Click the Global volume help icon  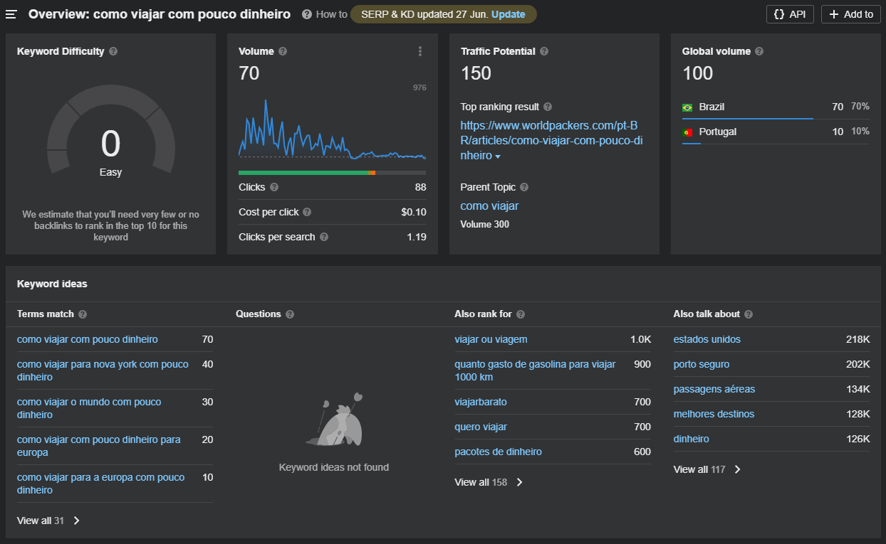click(x=759, y=51)
